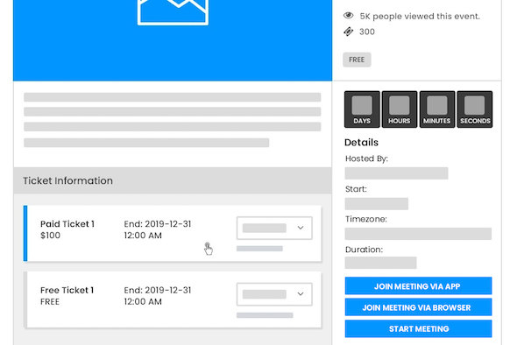
Task: Click the Hosted By name placeholder
Action: pyautogui.click(x=396, y=173)
